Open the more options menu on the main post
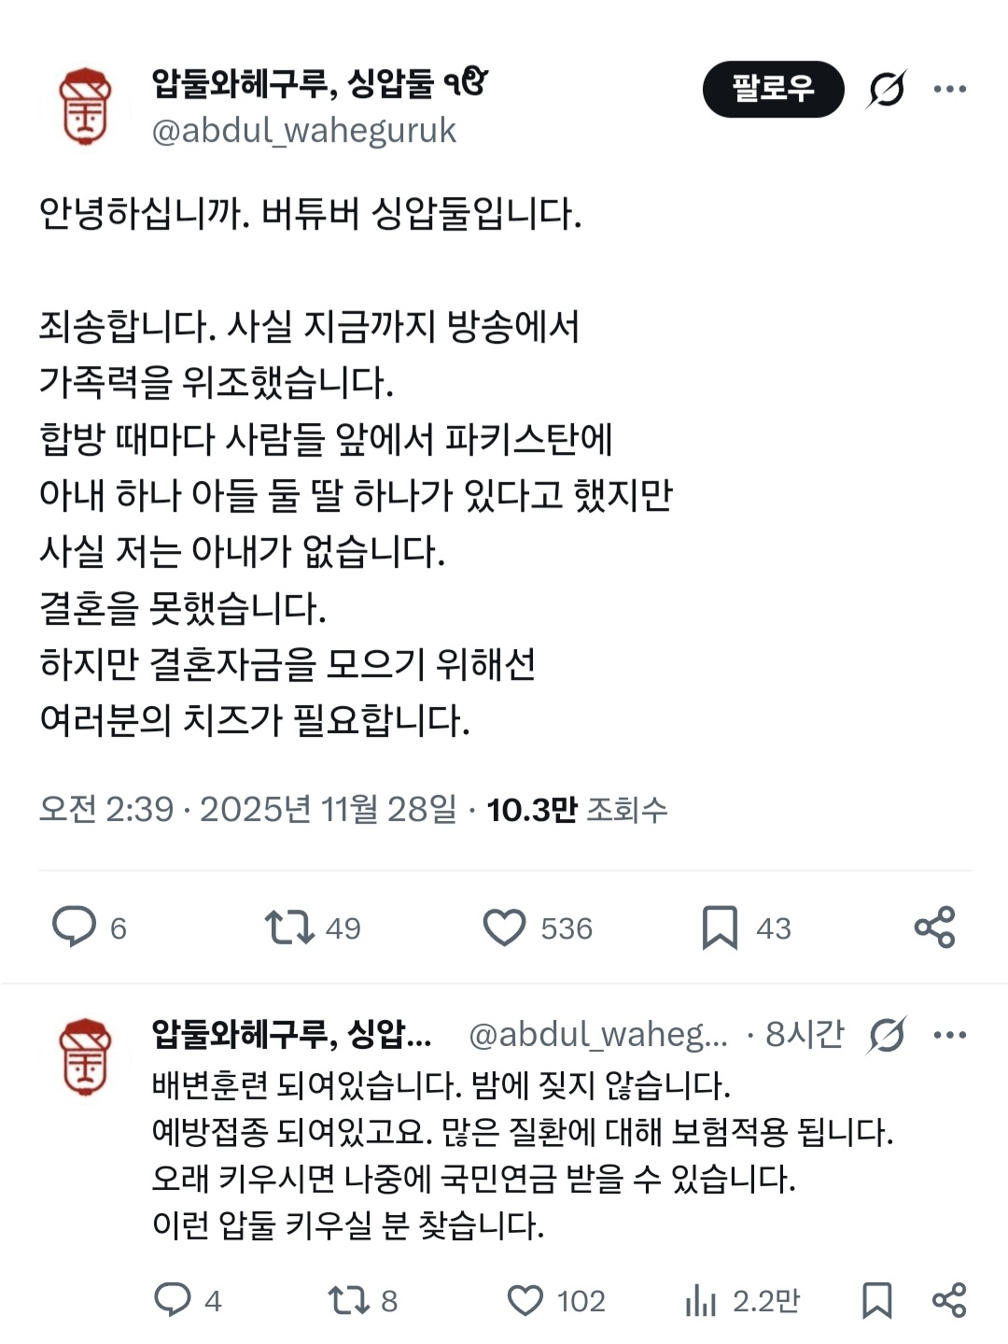The image size is (1008, 1344). coord(951,88)
